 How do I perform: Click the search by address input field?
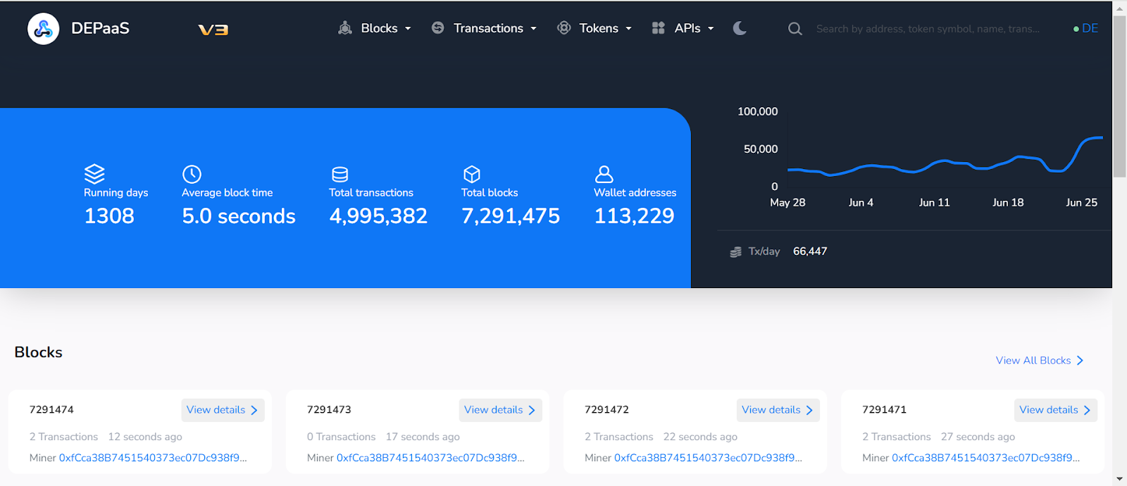coord(927,29)
